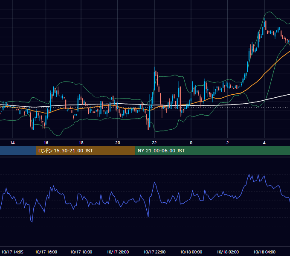Click the date label 10/18 04:00
The image size is (290, 256).
(264, 252)
